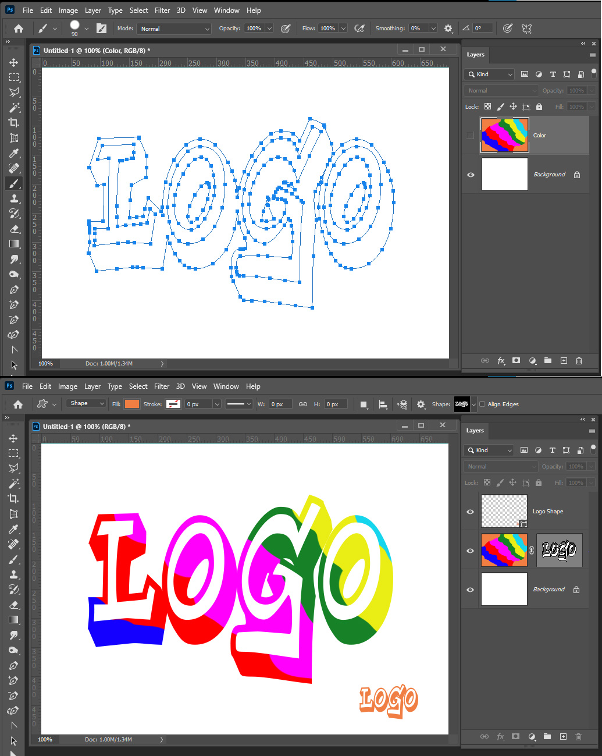Enable the Align Edges checkbox
This screenshot has height=756, width=602.
pos(482,404)
